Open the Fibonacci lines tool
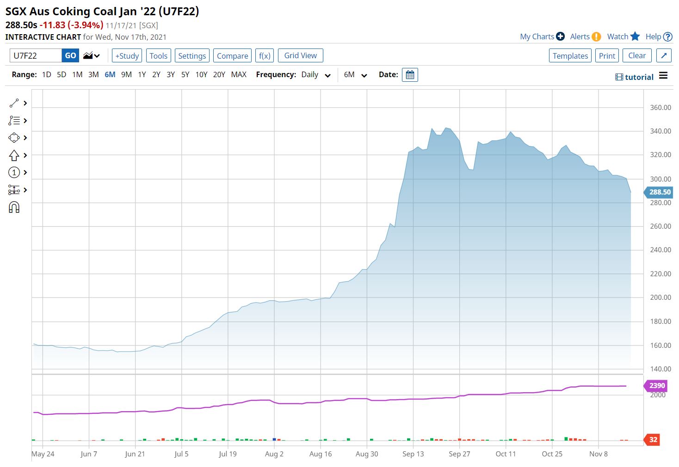 coord(14,121)
